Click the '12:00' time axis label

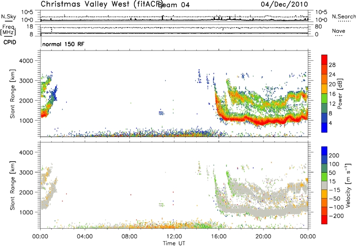(174, 237)
